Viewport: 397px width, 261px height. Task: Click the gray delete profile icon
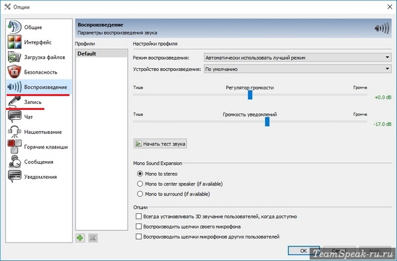[93, 238]
